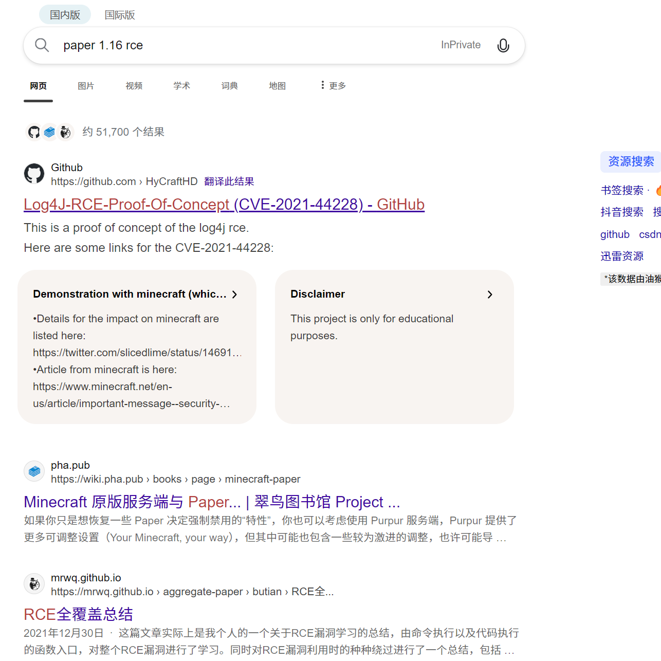Select the 图片 tab
The width and height of the screenshot is (661, 661).
[86, 86]
